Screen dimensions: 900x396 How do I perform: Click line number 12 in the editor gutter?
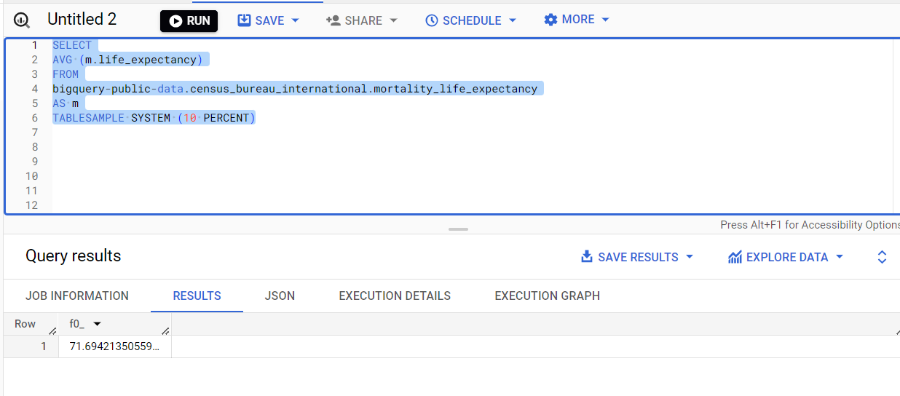coord(31,205)
